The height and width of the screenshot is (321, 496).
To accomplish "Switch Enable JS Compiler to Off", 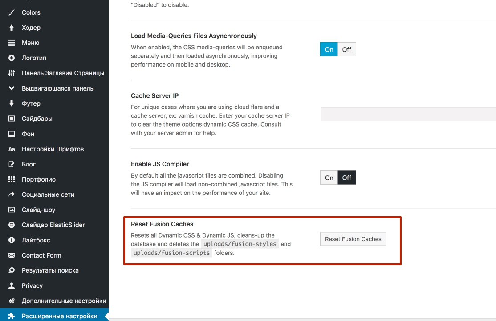I will point(347,178).
